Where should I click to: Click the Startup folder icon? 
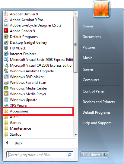(6, 134)
